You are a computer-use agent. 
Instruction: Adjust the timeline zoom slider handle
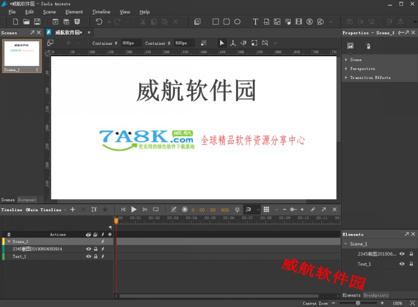293,209
